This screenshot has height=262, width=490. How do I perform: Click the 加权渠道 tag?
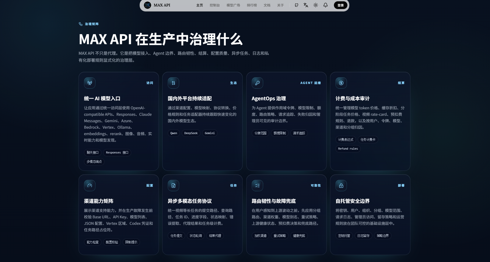(260, 236)
